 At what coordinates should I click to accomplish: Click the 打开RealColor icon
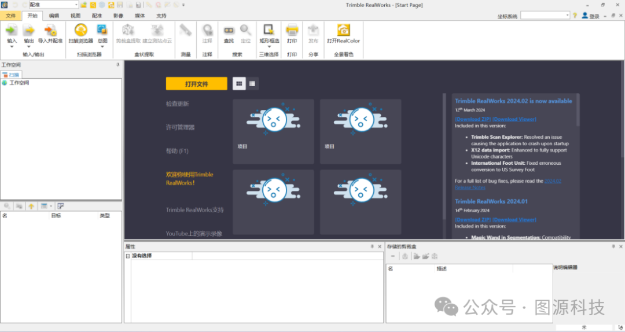coord(343,30)
